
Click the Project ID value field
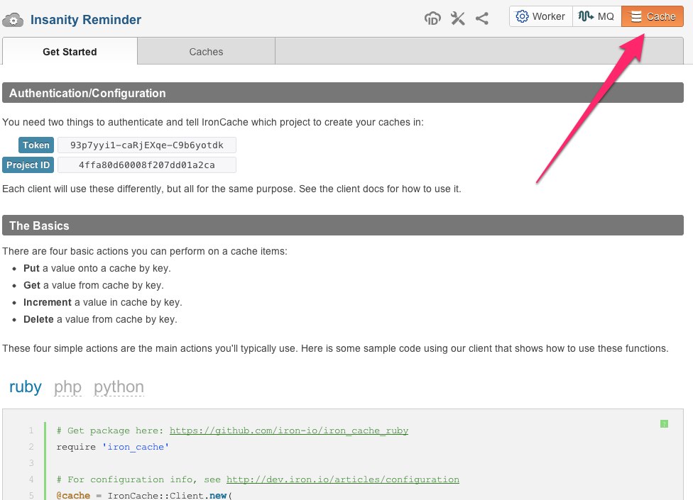[147, 165]
